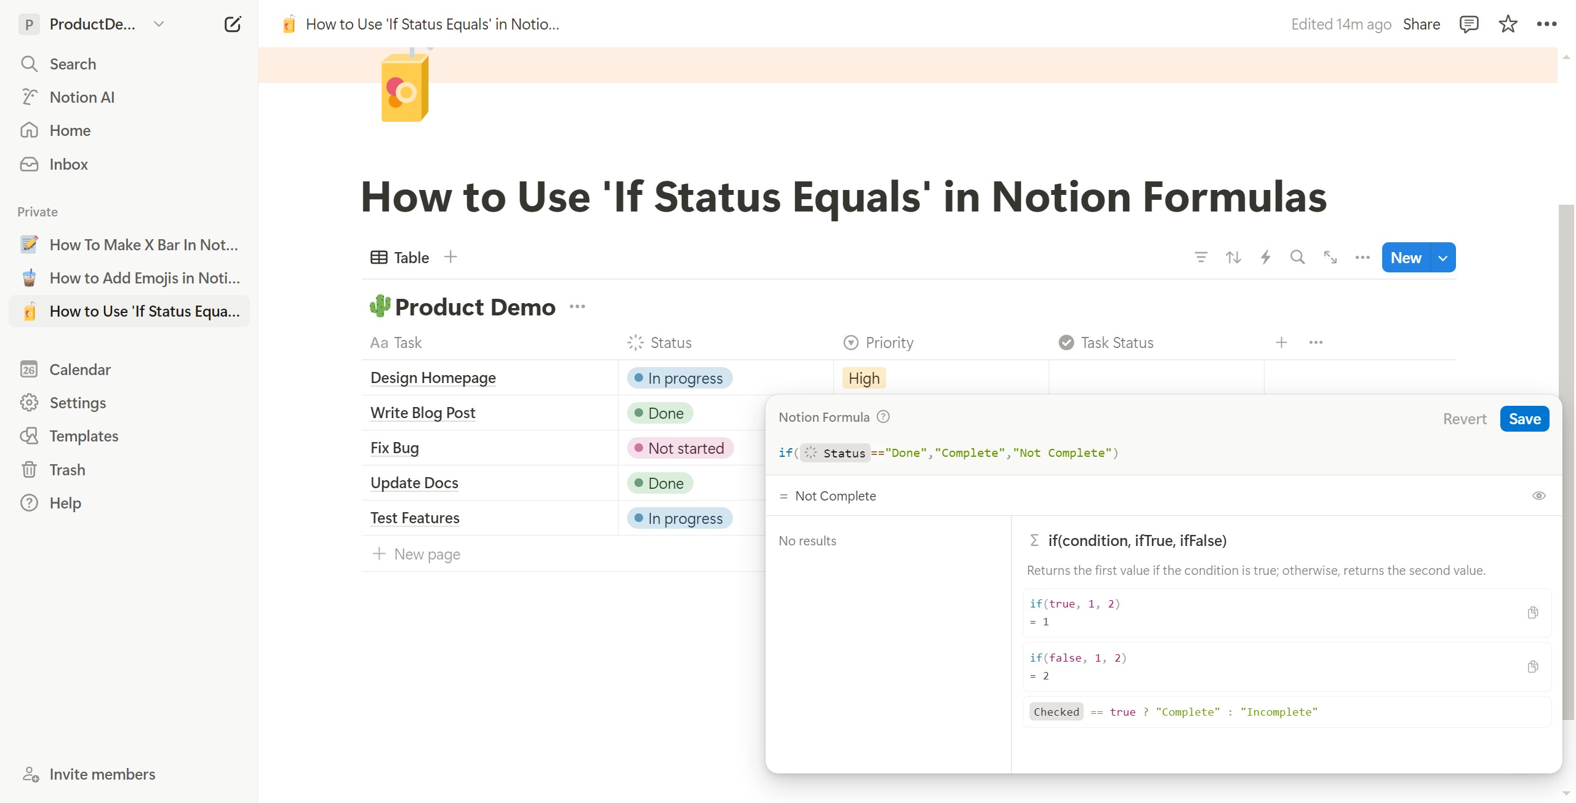Click the Task Status column header
Screen dimensions: 1576x803
[x=1156, y=342]
